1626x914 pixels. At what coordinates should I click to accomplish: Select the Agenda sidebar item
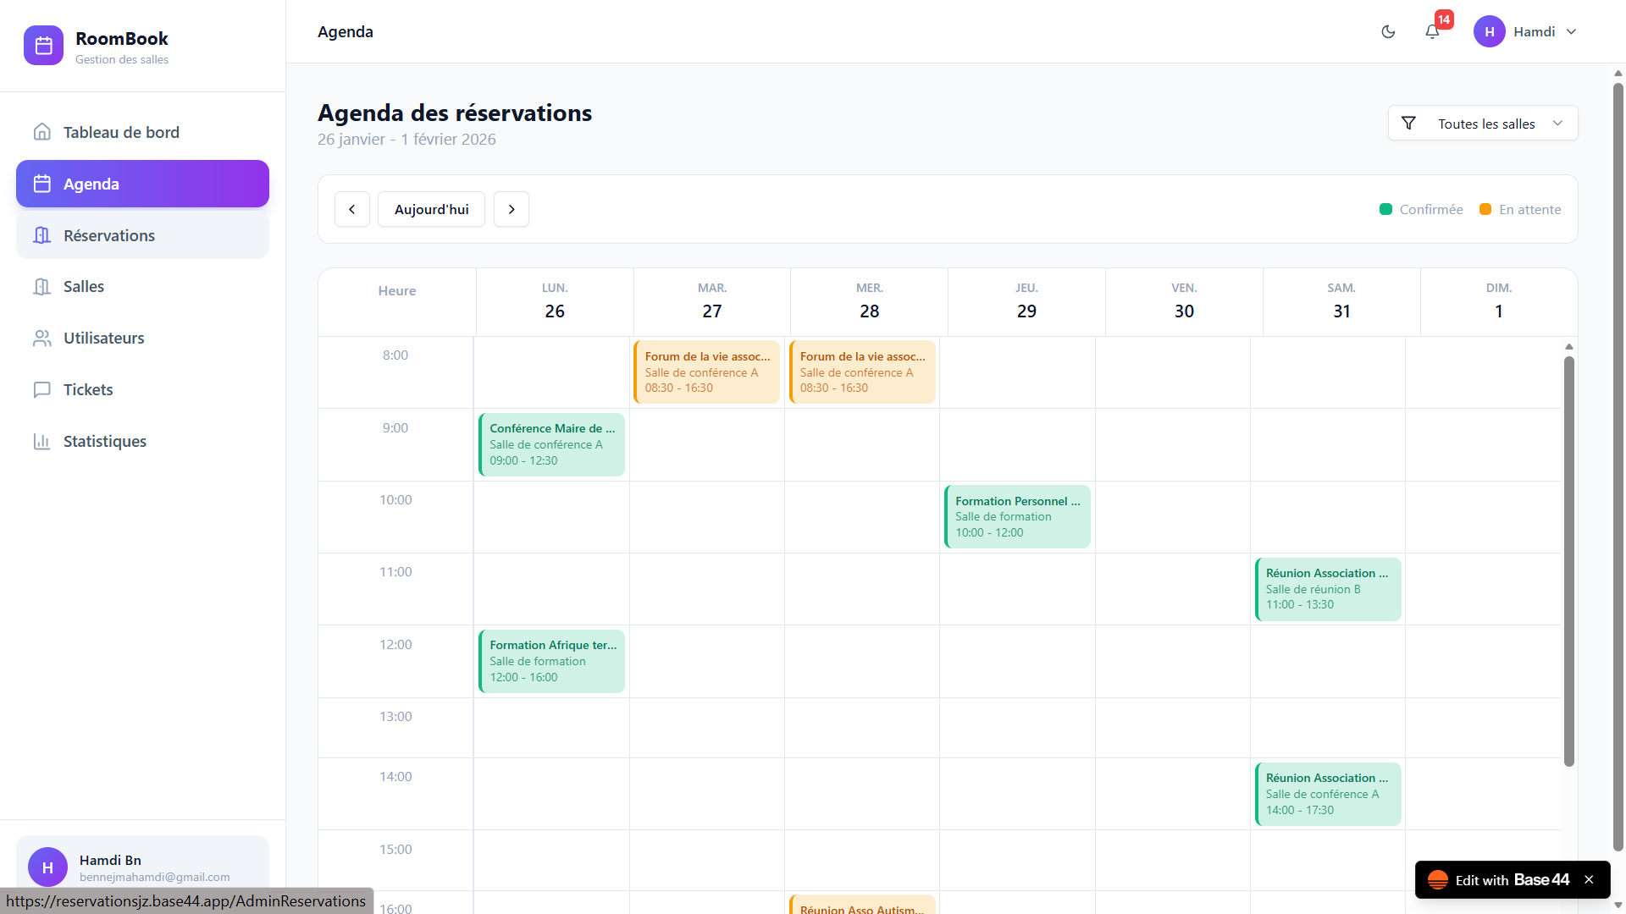coord(142,184)
